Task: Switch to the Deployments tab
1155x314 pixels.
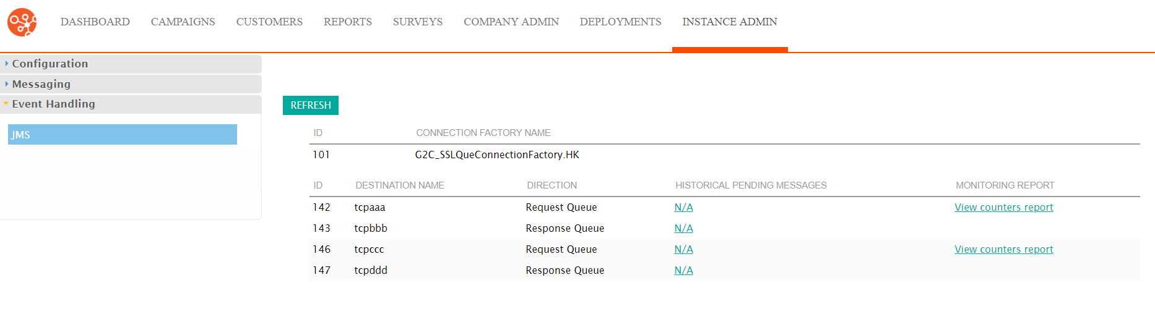Action: point(621,22)
